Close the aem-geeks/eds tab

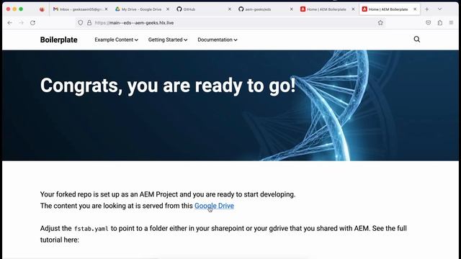(291, 9)
